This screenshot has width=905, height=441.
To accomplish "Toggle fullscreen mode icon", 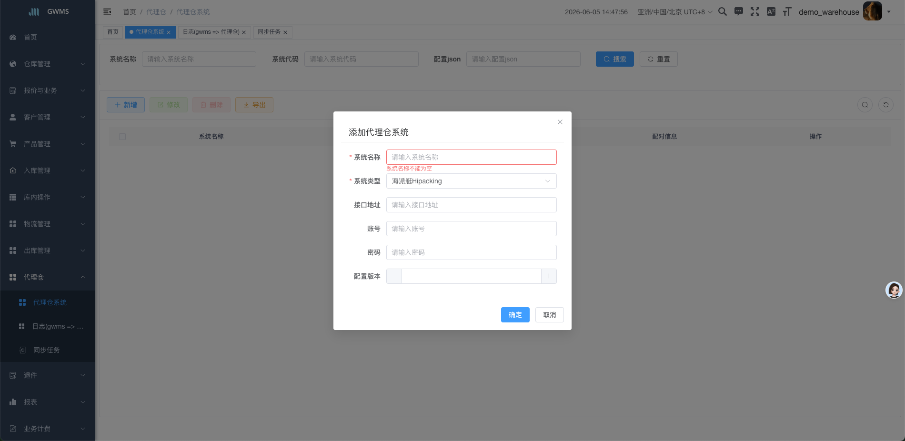I will (x=755, y=11).
